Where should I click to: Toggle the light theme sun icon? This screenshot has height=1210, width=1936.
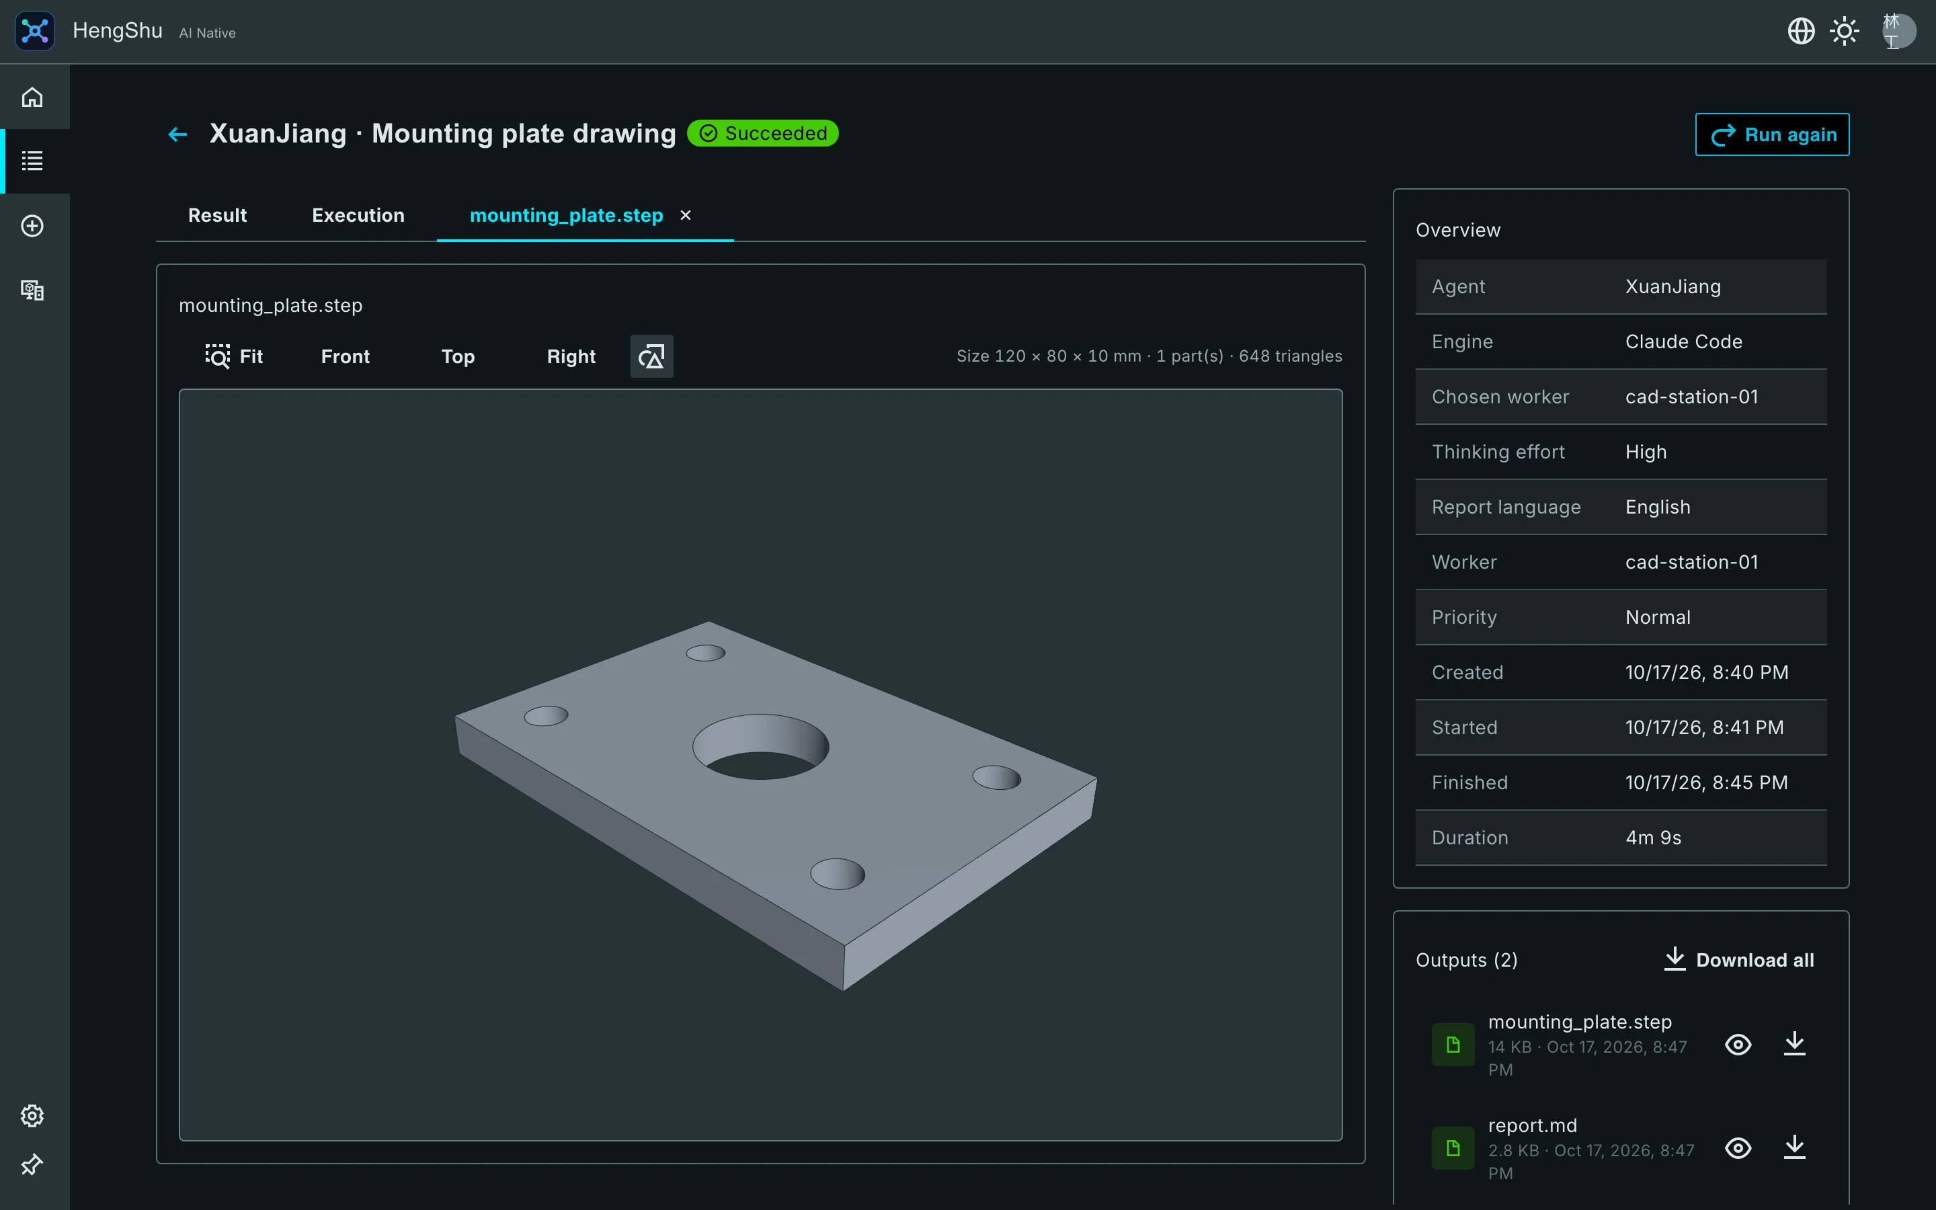point(1844,31)
